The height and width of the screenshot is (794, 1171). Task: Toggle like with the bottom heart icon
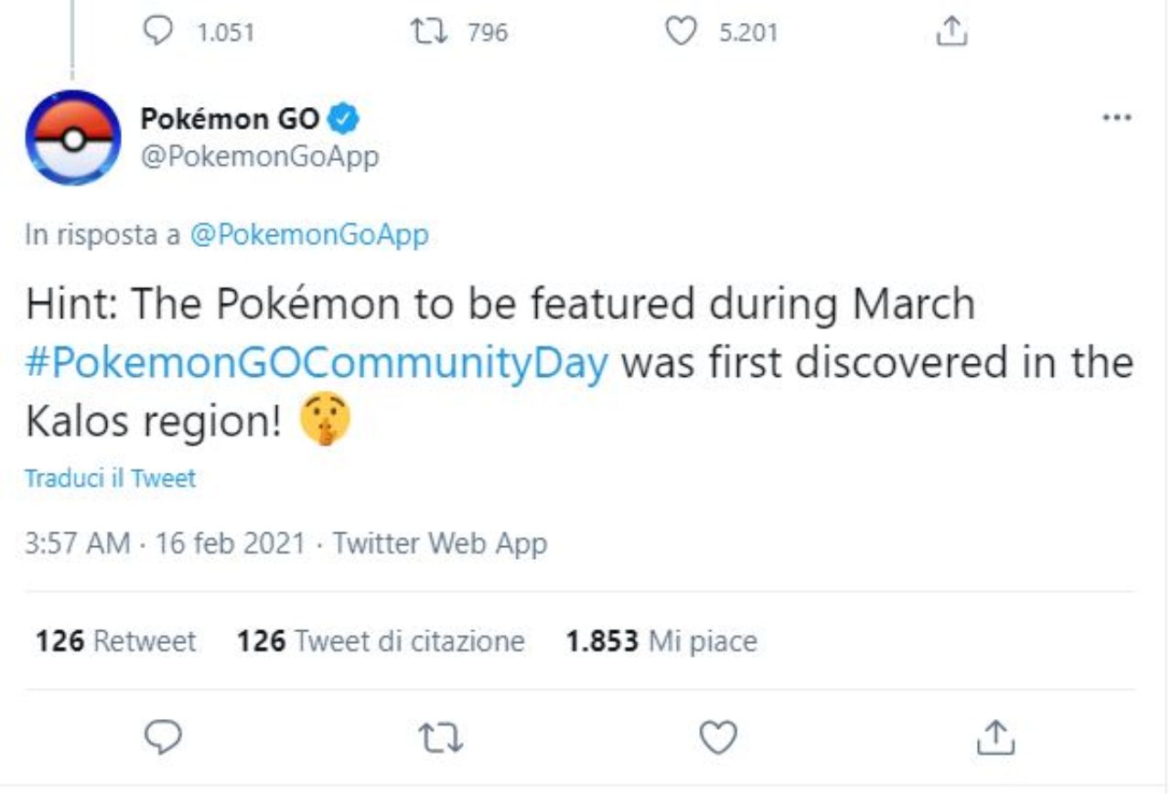(718, 736)
